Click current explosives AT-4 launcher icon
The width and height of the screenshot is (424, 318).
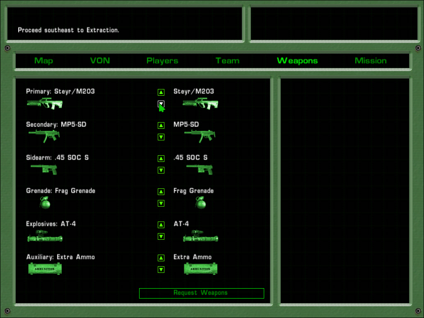[x=45, y=236]
